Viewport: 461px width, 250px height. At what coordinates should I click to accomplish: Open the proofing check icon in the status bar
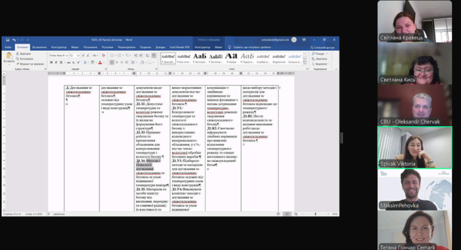click(x=48, y=214)
